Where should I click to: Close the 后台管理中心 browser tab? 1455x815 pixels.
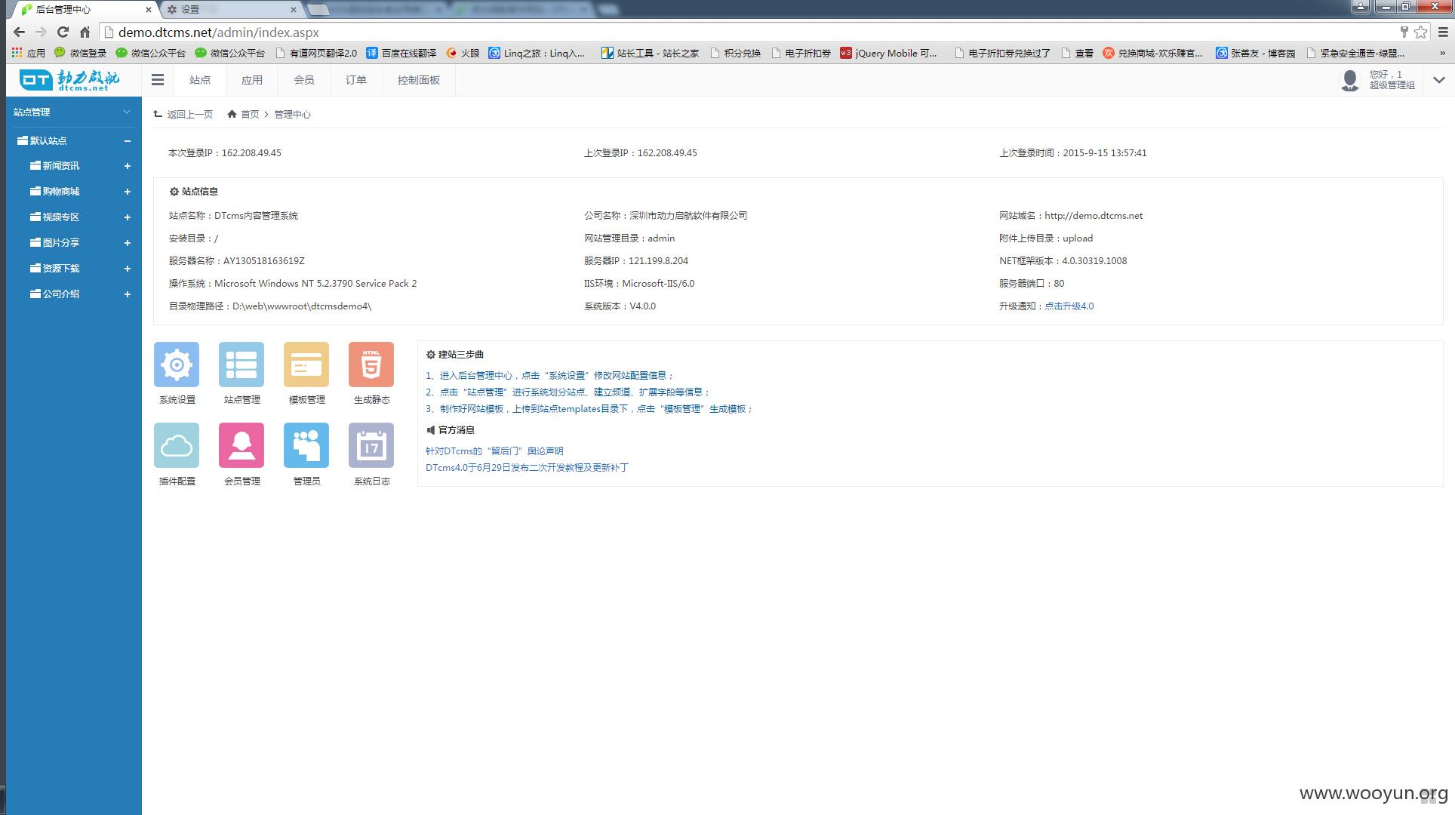[148, 10]
